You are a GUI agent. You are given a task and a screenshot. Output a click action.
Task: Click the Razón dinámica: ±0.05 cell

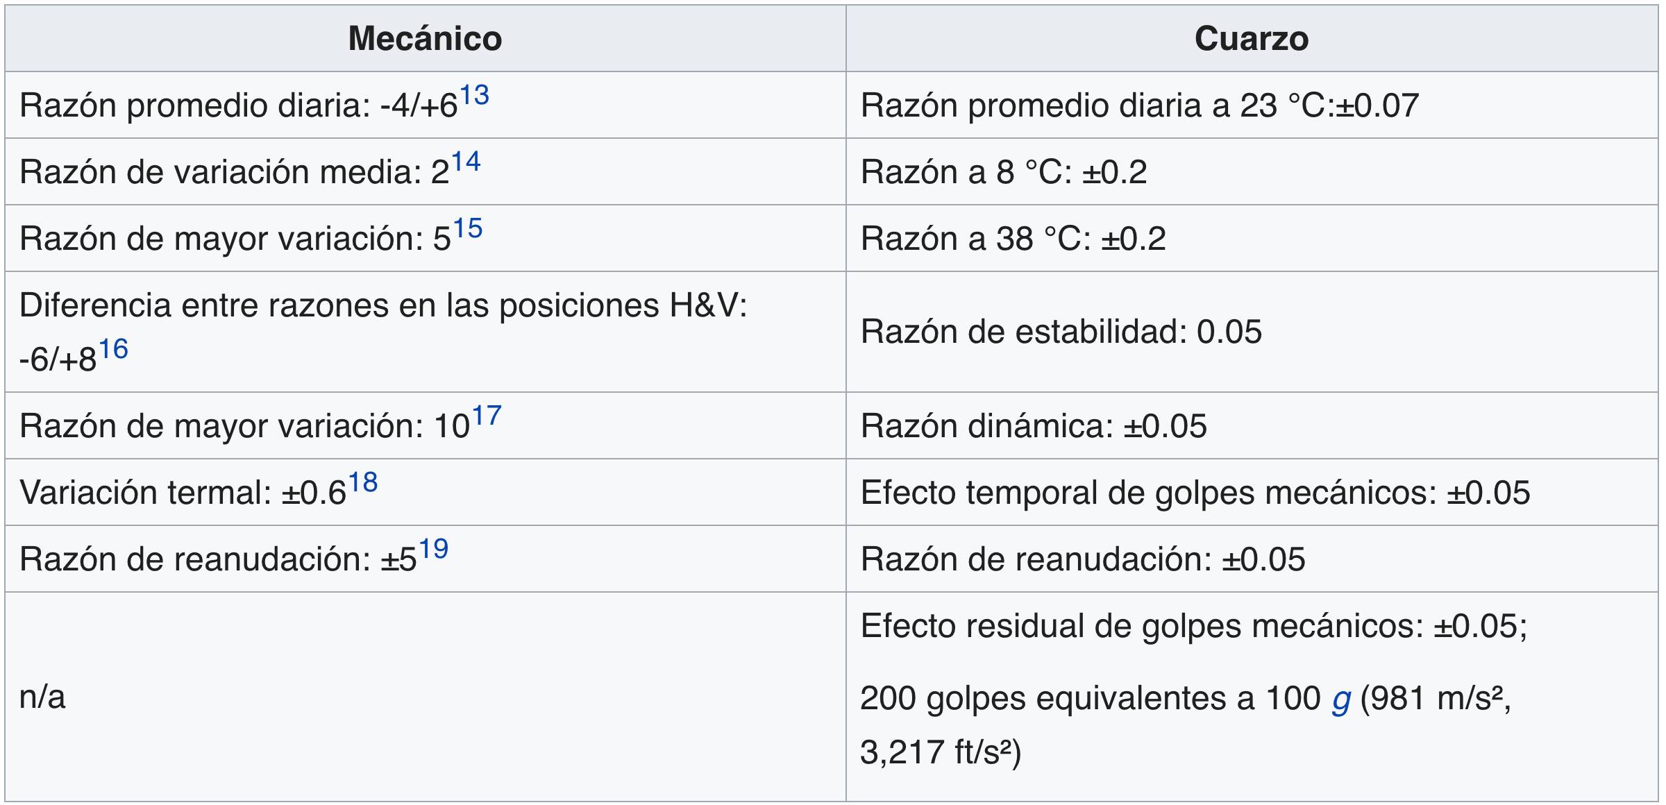click(1034, 426)
